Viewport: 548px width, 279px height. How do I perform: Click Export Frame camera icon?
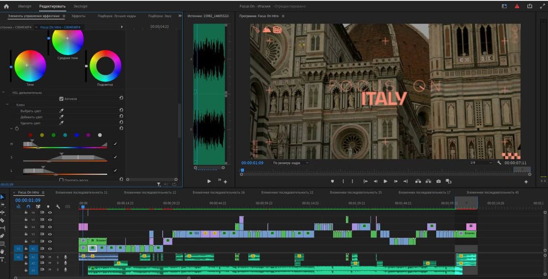[438, 181]
